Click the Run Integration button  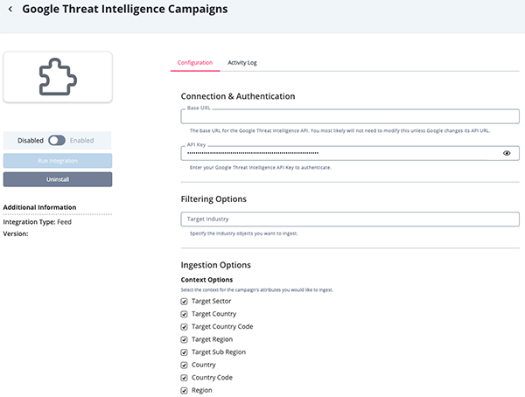tap(58, 161)
